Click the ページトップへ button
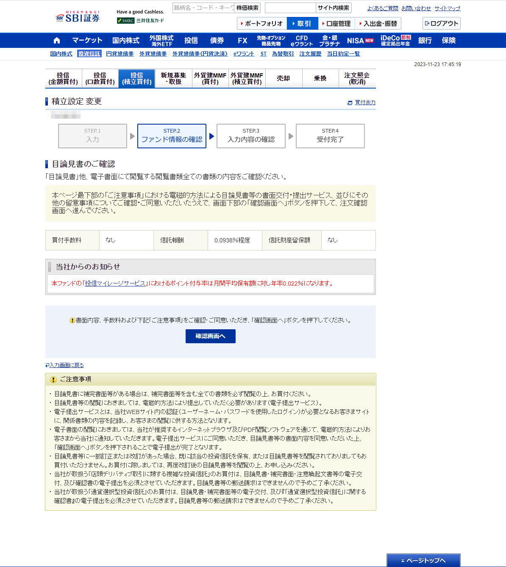The image size is (506, 567). tap(423, 560)
